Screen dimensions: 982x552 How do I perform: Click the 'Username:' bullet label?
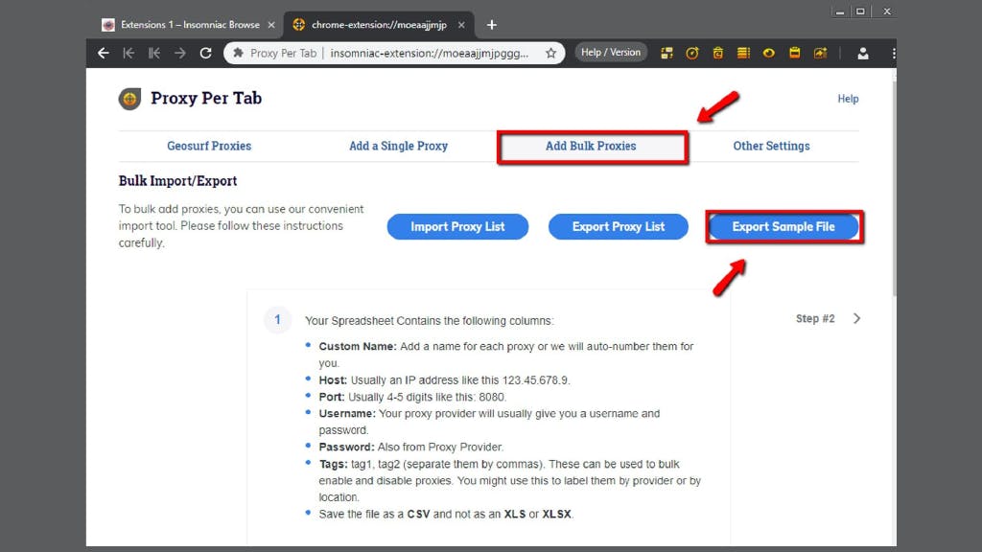pyautogui.click(x=347, y=414)
